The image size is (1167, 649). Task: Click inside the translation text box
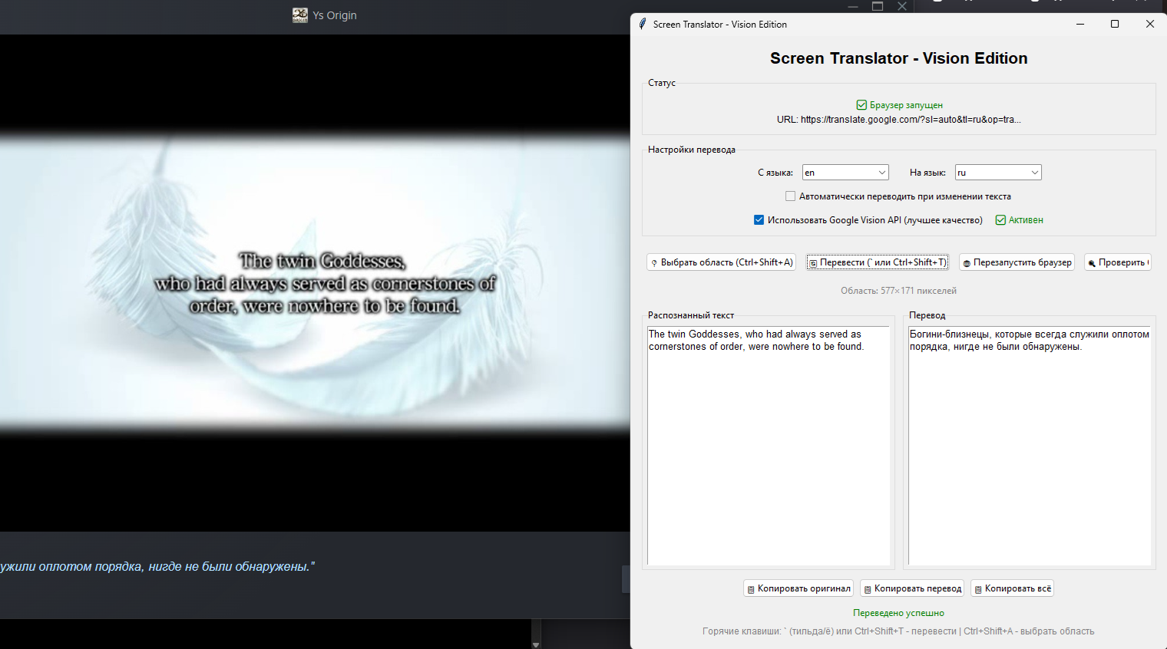tap(1030, 446)
